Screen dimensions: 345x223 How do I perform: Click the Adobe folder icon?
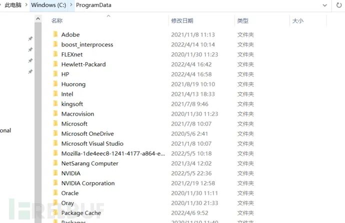pyautogui.click(x=55, y=34)
